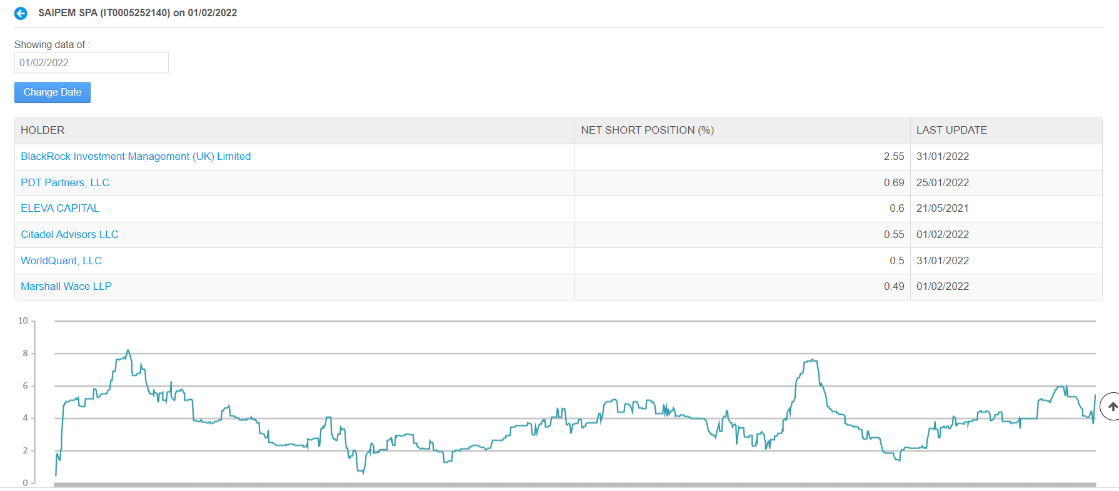Viewport: 1119px width, 491px height.
Task: Open the PDT Partners, LLC link
Action: (x=65, y=182)
